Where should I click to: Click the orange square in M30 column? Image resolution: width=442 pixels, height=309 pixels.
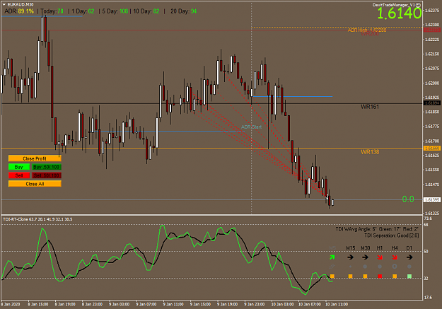pyautogui.click(x=365, y=276)
